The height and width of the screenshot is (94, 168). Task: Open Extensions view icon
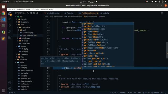pyautogui.click(x=10, y=37)
